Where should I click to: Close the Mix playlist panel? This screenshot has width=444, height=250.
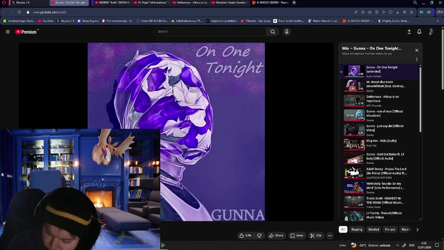click(x=417, y=50)
